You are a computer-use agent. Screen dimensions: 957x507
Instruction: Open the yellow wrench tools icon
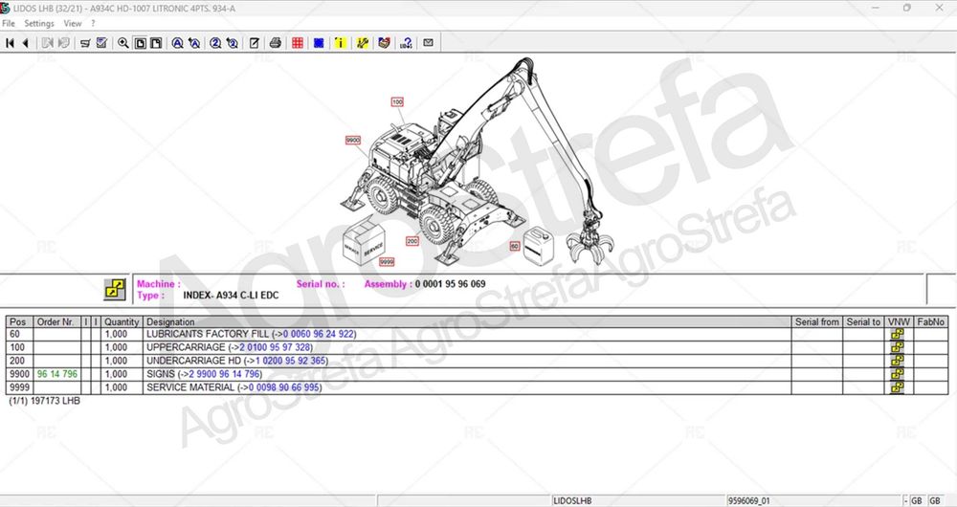click(x=363, y=43)
